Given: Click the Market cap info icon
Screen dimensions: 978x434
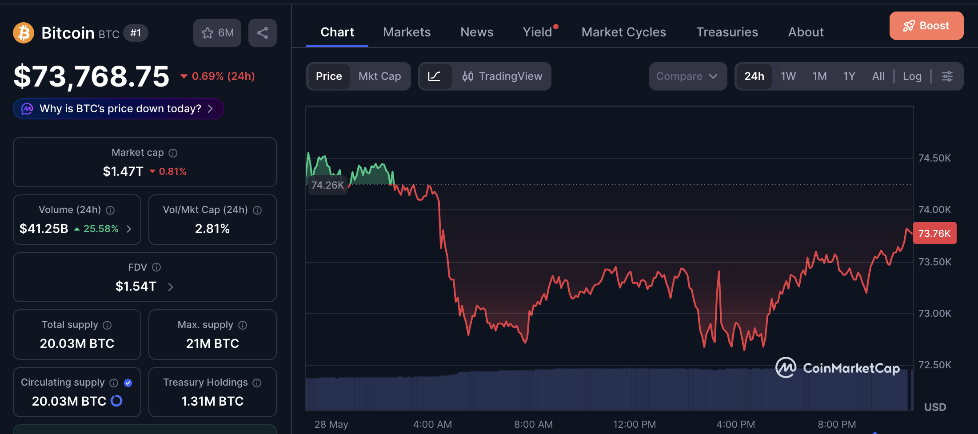Looking at the screenshot, I should point(173,153).
